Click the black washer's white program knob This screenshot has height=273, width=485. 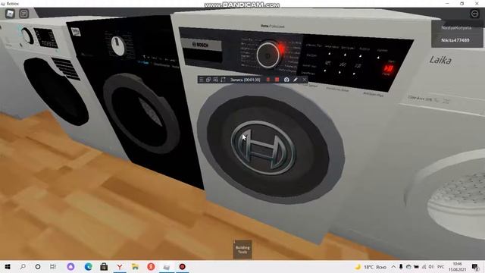click(118, 45)
